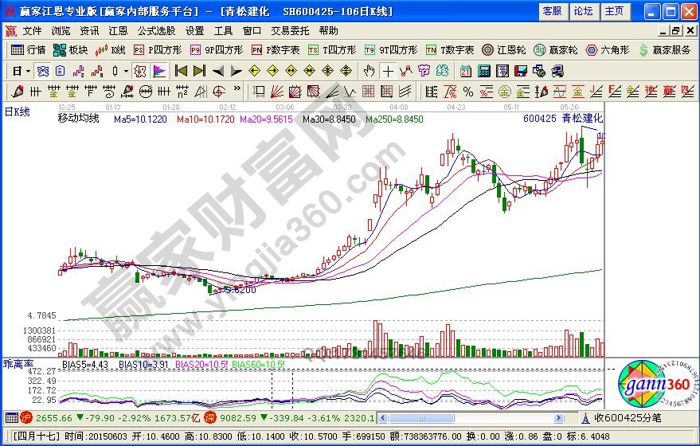Open the 交易委托 menu
Image resolution: width=700 pixels, height=446 pixels.
point(290,30)
